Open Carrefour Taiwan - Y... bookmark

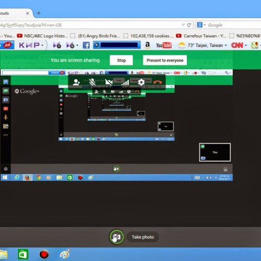click(x=201, y=36)
